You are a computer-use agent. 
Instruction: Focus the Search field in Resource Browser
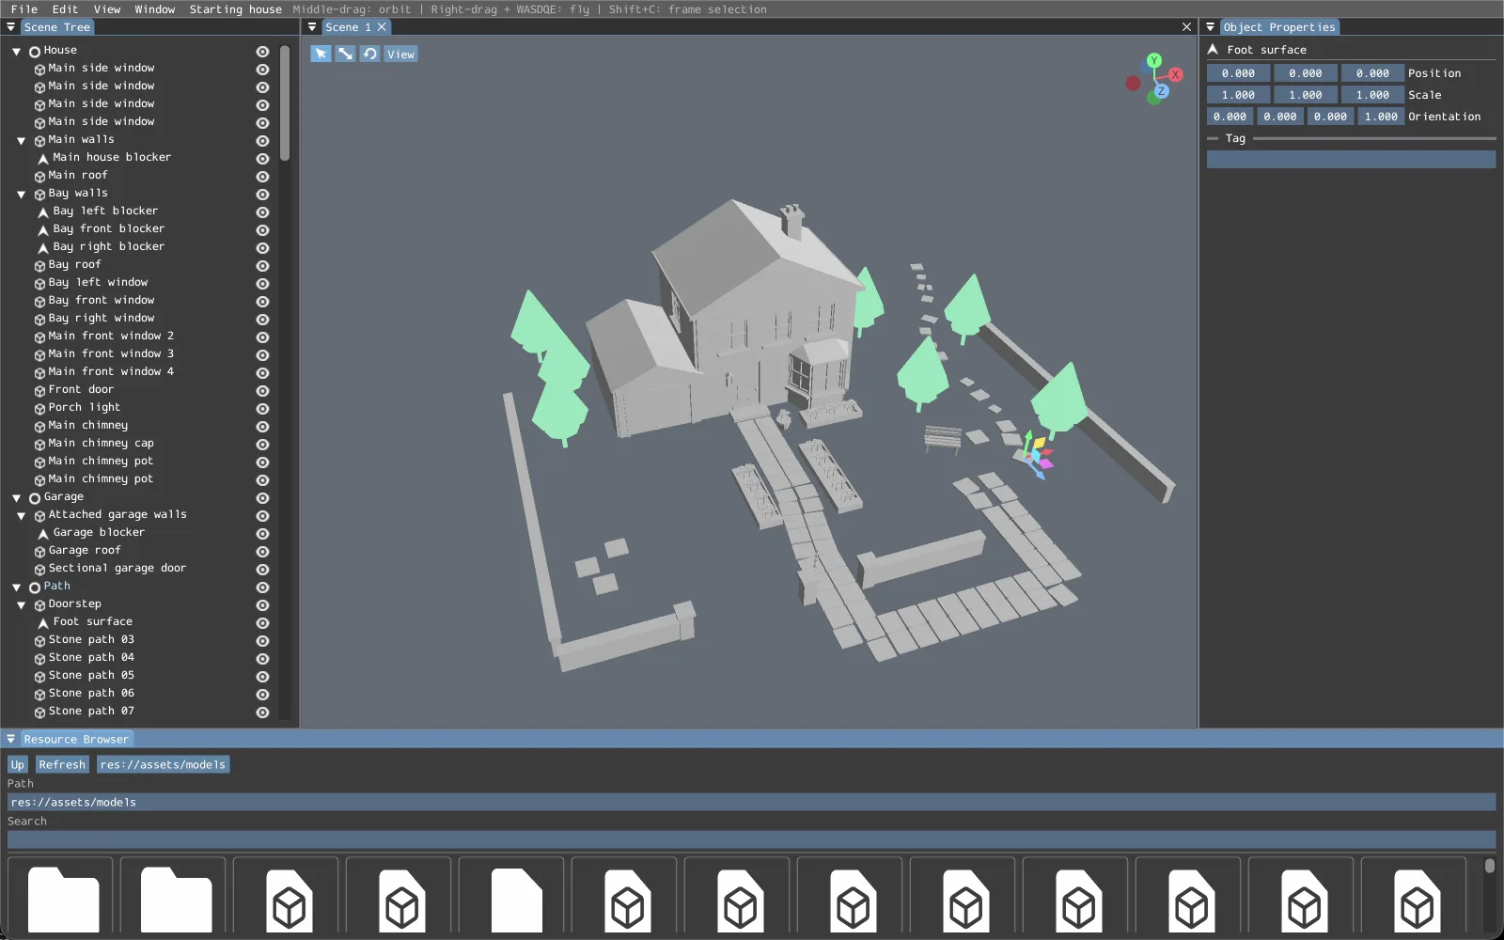click(x=751, y=839)
